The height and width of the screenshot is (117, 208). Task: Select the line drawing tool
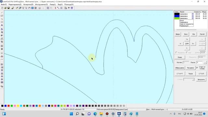tap(2, 12)
